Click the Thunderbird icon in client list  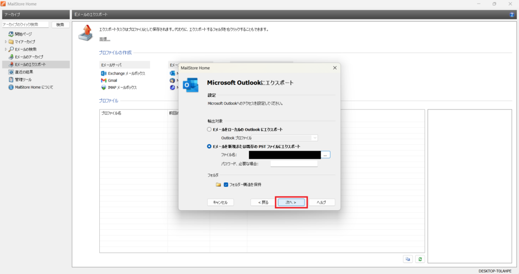(172, 81)
